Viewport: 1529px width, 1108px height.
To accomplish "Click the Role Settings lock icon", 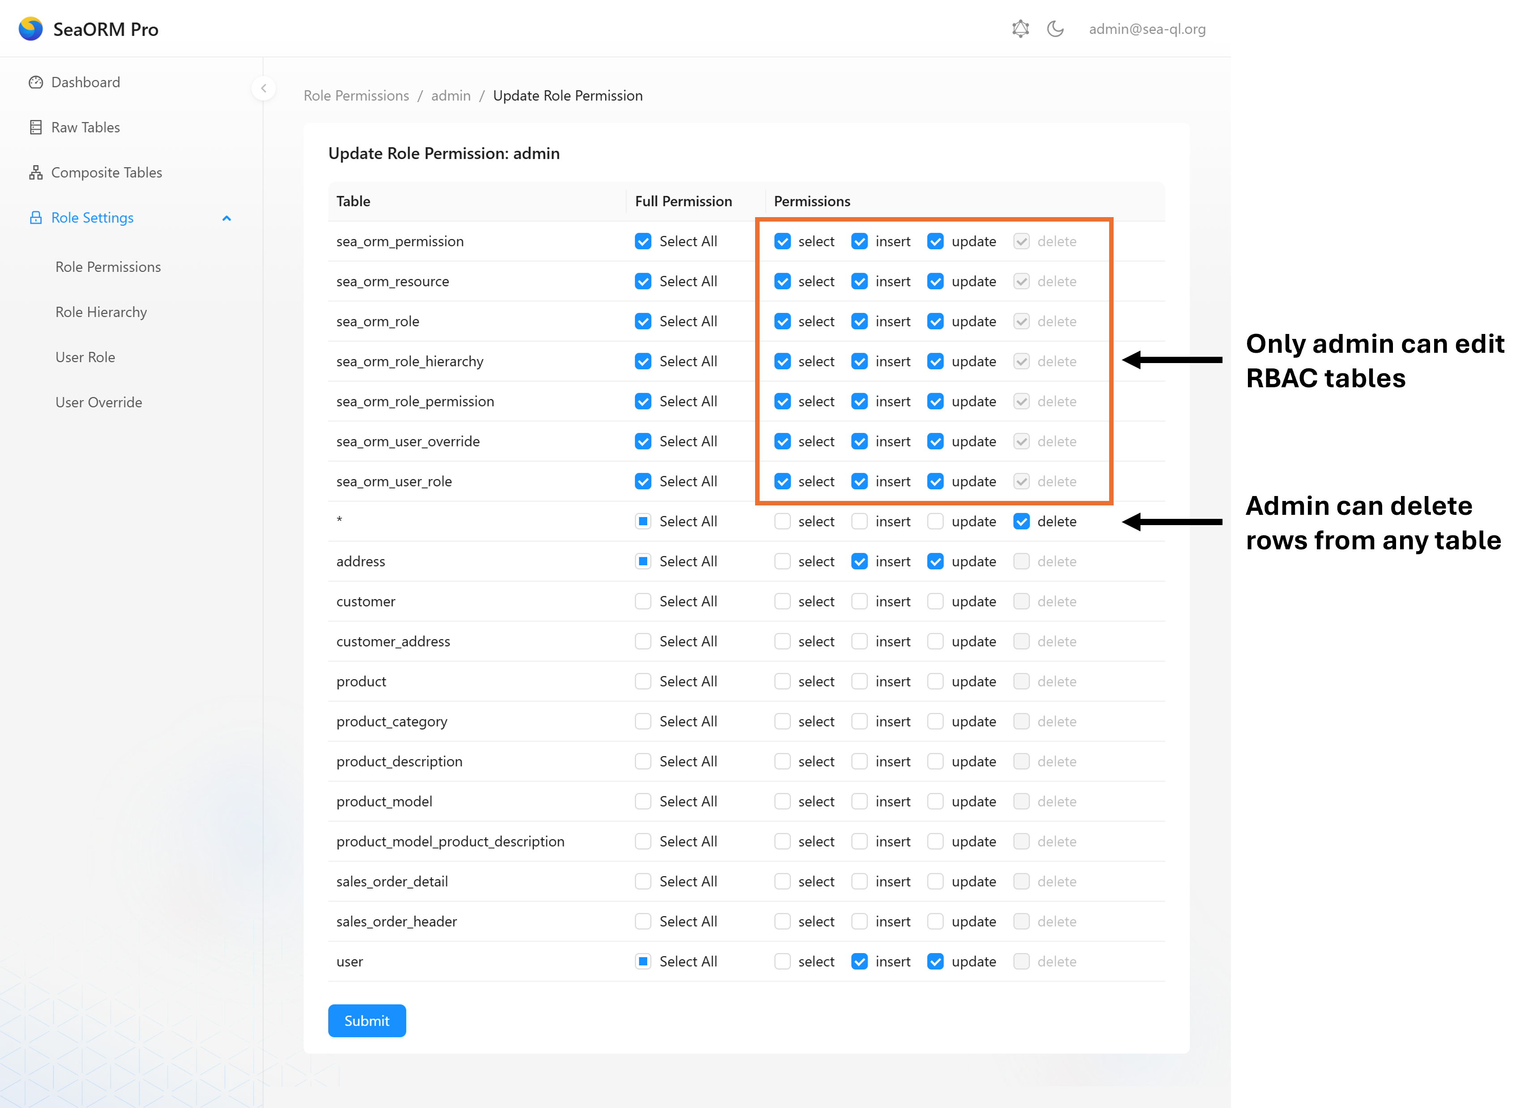I will tap(36, 218).
